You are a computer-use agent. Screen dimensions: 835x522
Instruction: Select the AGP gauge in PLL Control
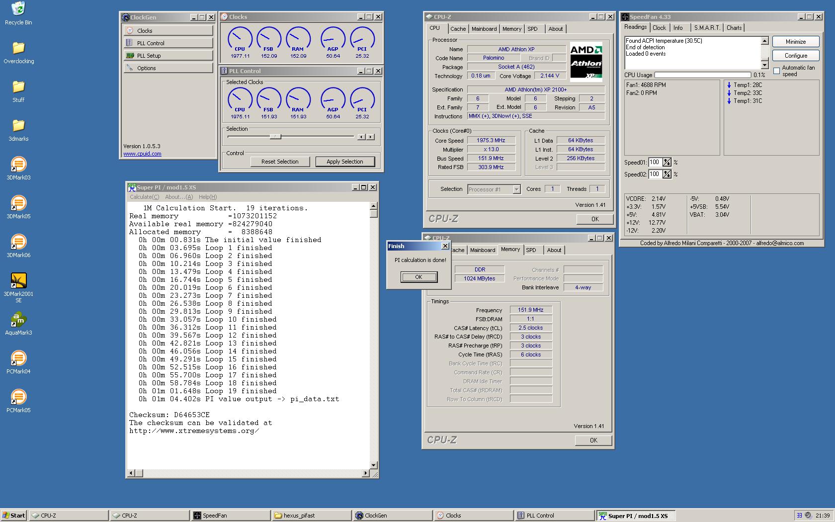click(333, 100)
